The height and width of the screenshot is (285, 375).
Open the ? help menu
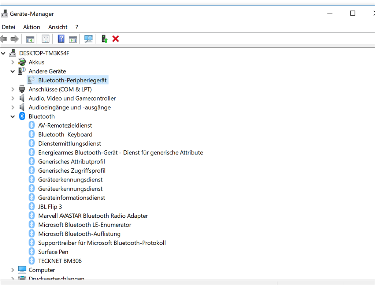tap(77, 27)
